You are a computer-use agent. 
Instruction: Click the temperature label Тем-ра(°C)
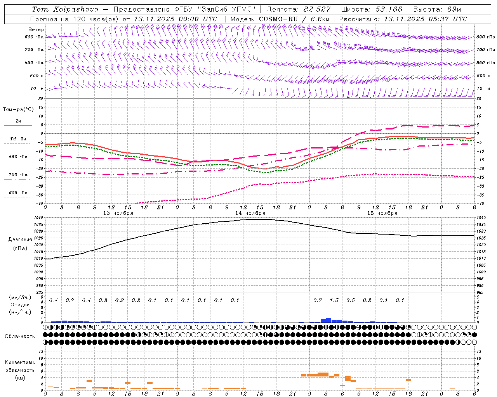(x=18, y=109)
